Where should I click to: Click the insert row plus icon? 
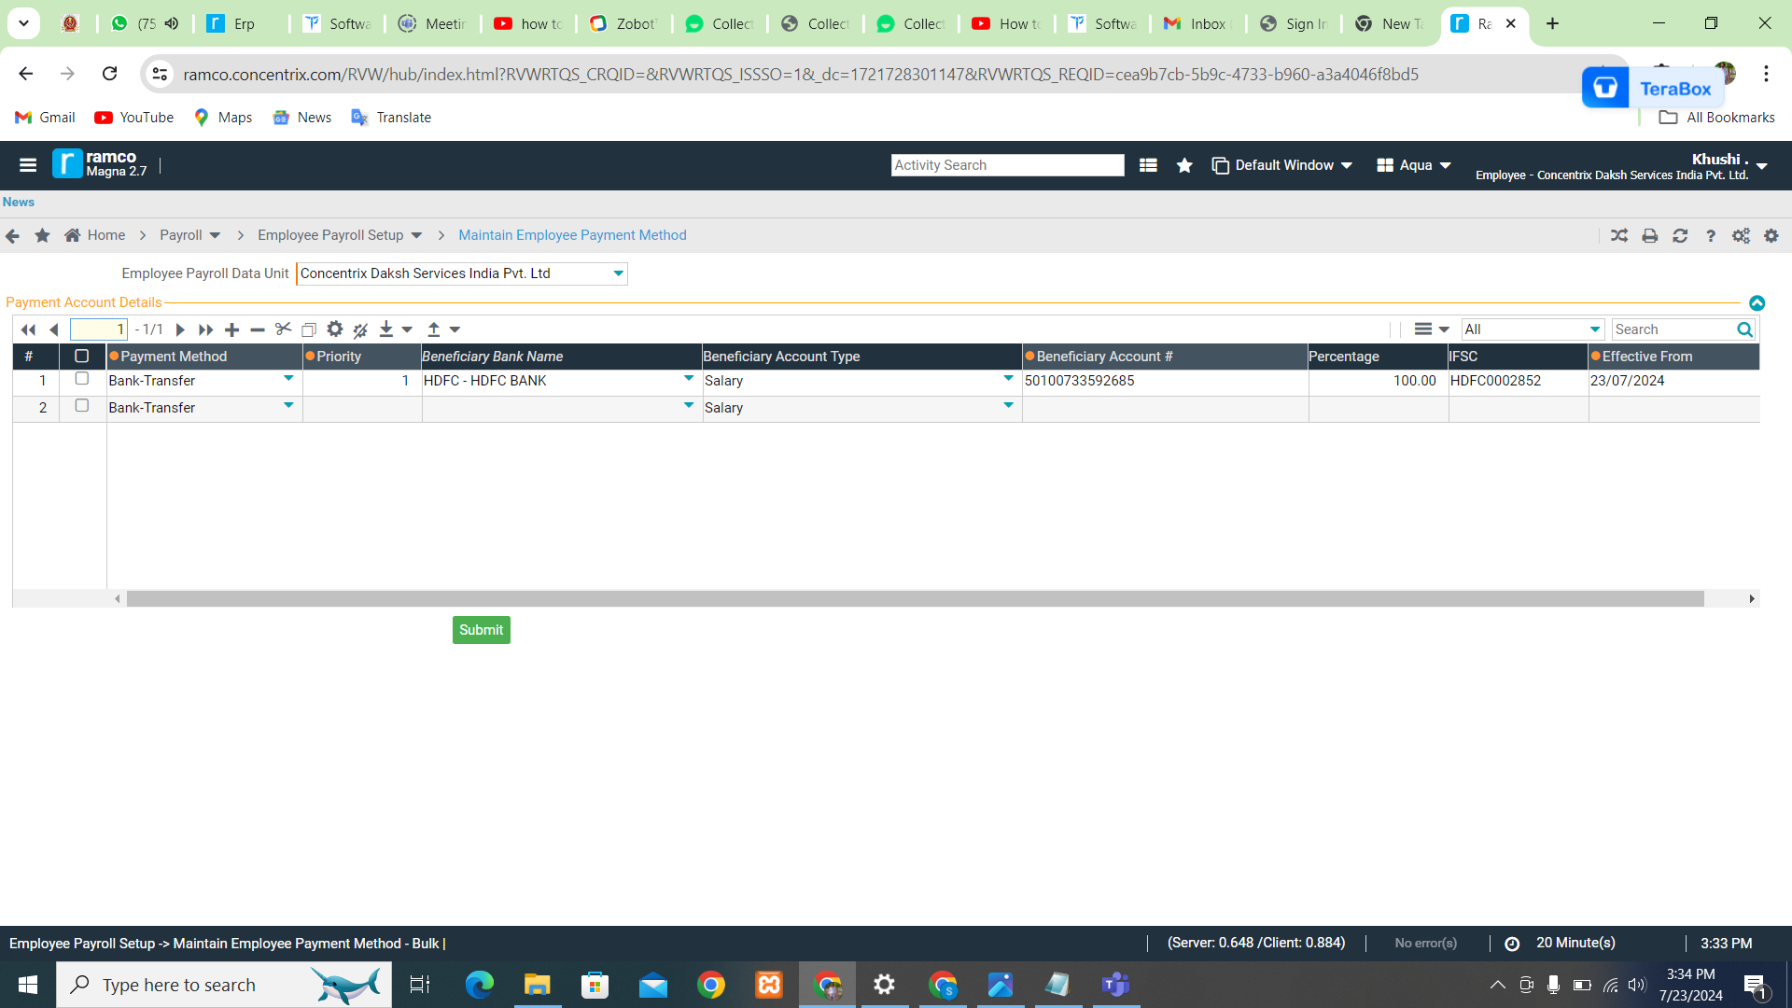tap(232, 329)
